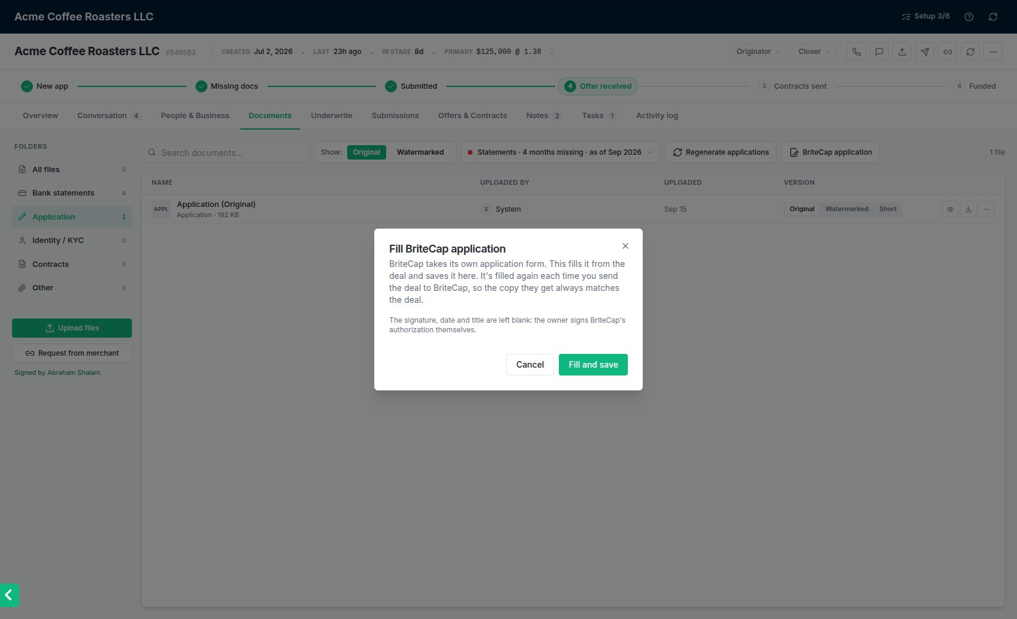Preview Application (Original) with eye icon
Image resolution: width=1017 pixels, height=619 pixels.
[950, 209]
